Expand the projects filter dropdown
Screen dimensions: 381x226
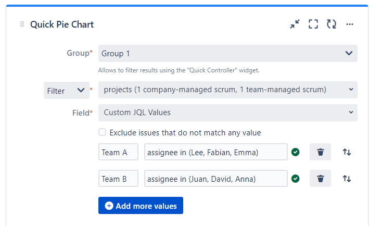(x=227, y=90)
